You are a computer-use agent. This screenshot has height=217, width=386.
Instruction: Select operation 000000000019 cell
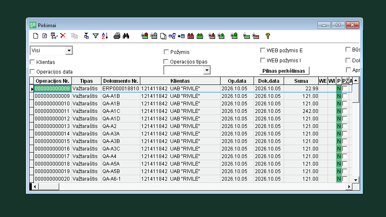click(53, 171)
